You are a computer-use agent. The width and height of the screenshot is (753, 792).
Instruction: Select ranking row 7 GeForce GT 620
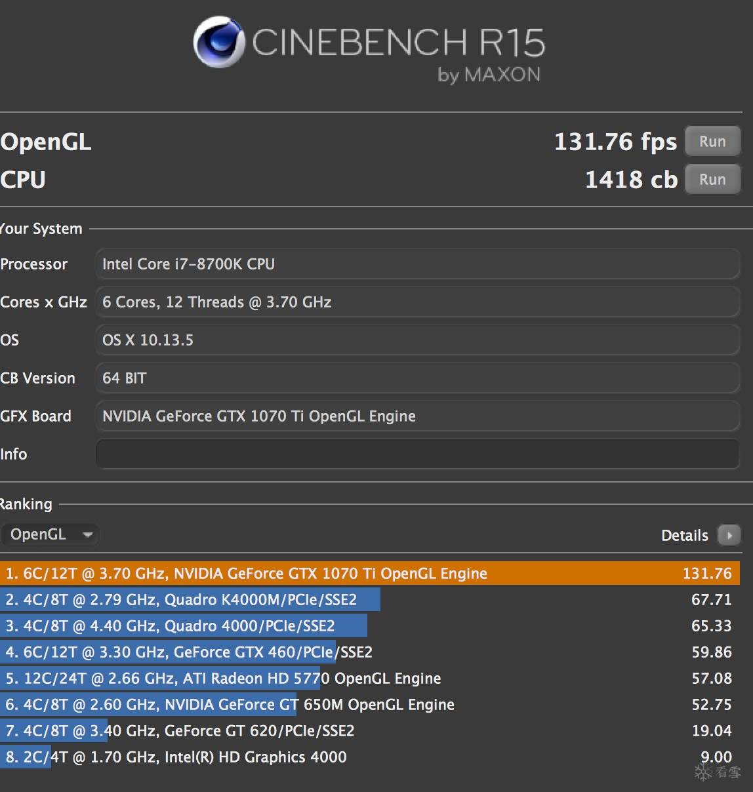370,730
